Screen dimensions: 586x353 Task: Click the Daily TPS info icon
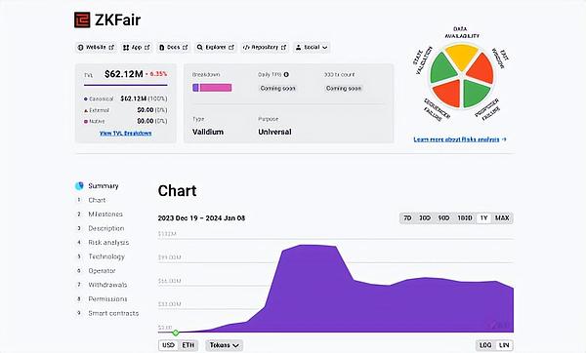286,75
